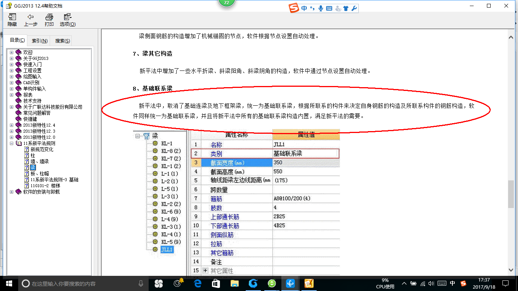
Task: Expand the 单构件输入 tree node
Action: [11, 89]
